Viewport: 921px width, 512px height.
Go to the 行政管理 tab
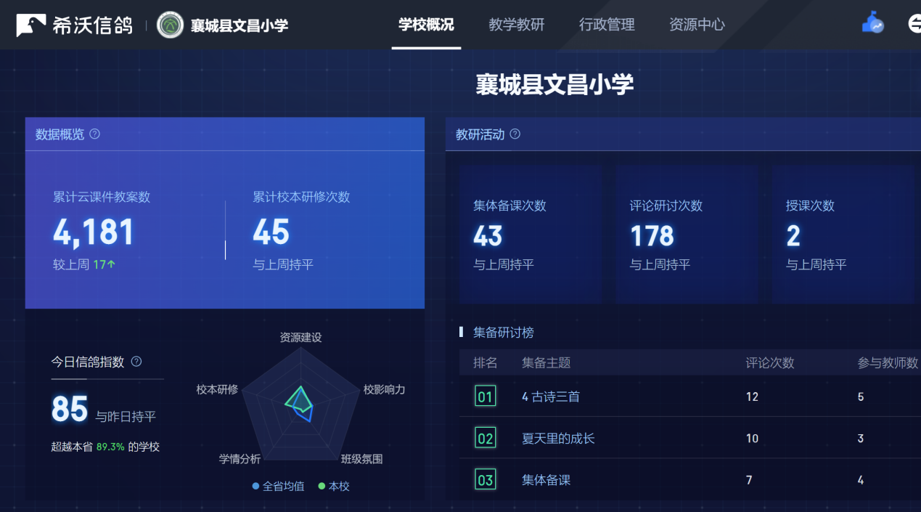[x=607, y=25]
